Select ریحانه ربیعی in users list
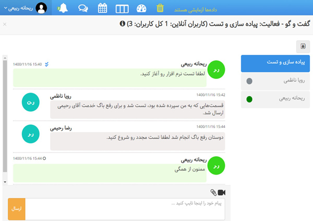Image resolution: width=313 pixels, height=221 pixels. click(x=275, y=99)
